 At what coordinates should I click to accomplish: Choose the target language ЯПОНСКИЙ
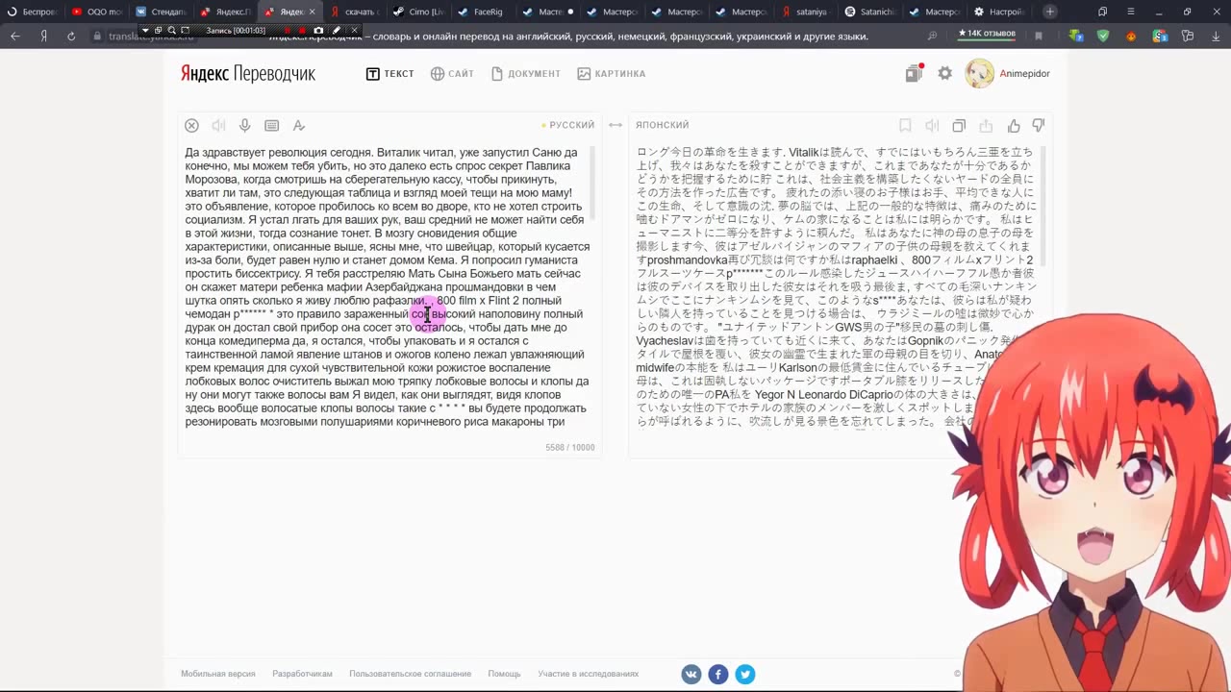[663, 125]
